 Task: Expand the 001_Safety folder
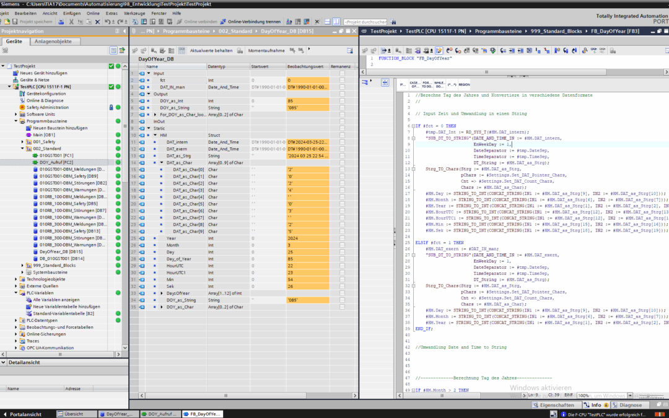click(23, 142)
